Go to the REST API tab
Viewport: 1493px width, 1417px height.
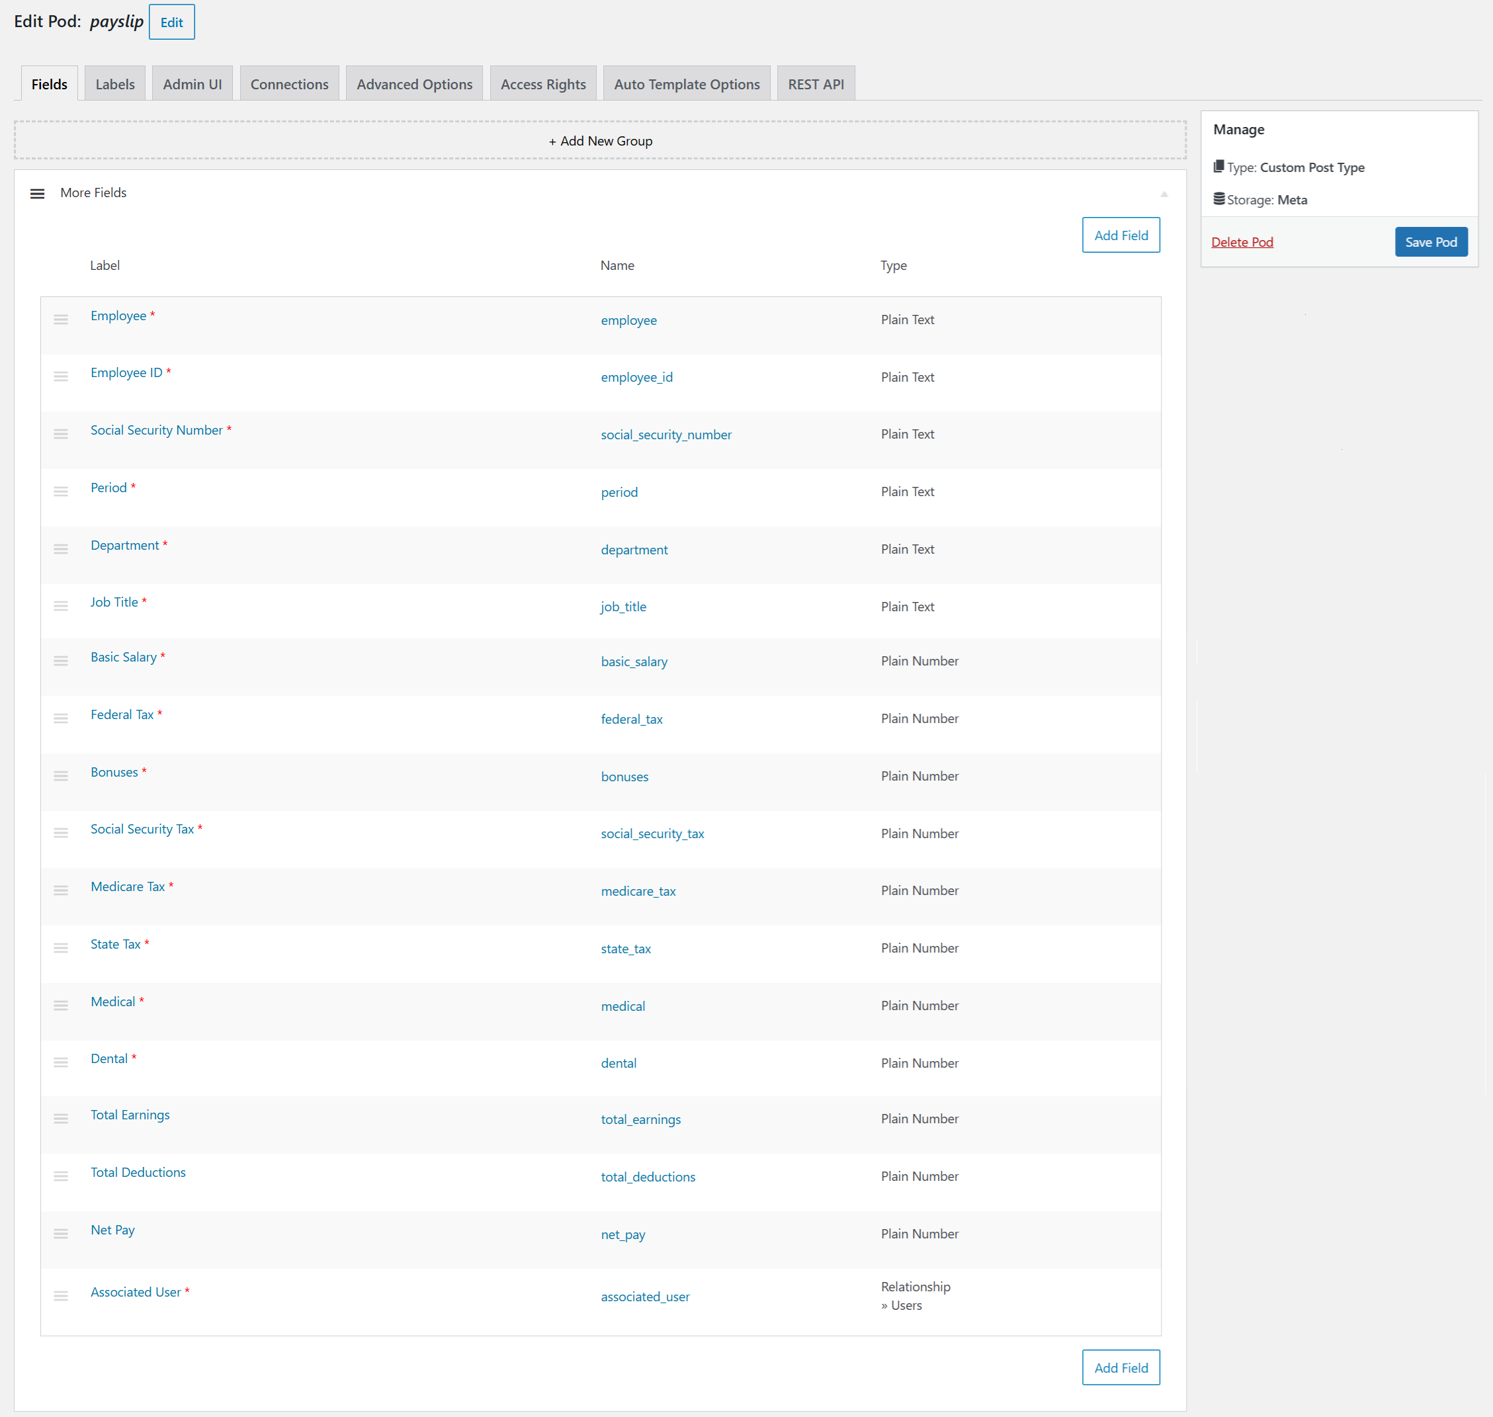(815, 84)
